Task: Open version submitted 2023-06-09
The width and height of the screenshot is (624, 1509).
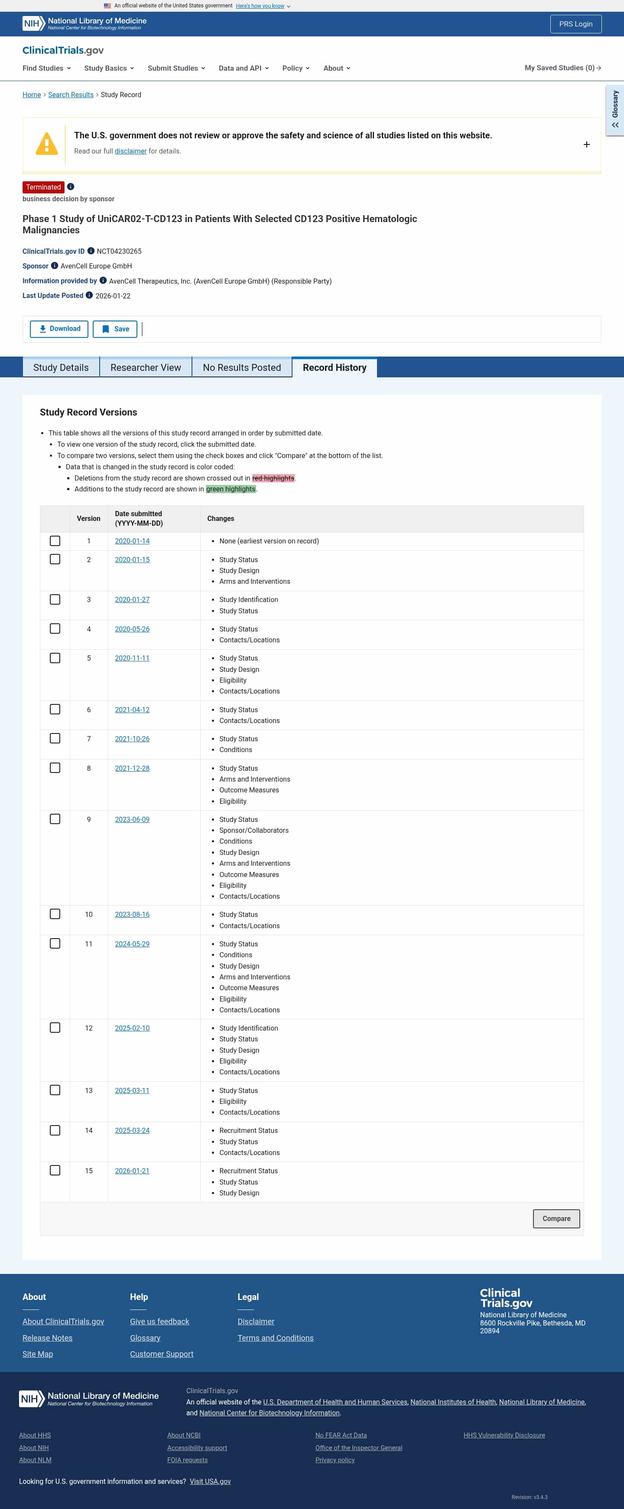Action: point(132,819)
